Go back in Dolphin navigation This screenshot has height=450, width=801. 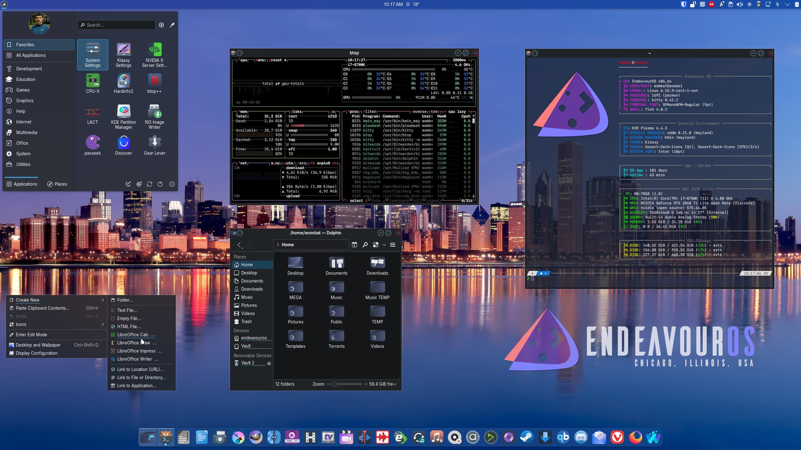(239, 245)
